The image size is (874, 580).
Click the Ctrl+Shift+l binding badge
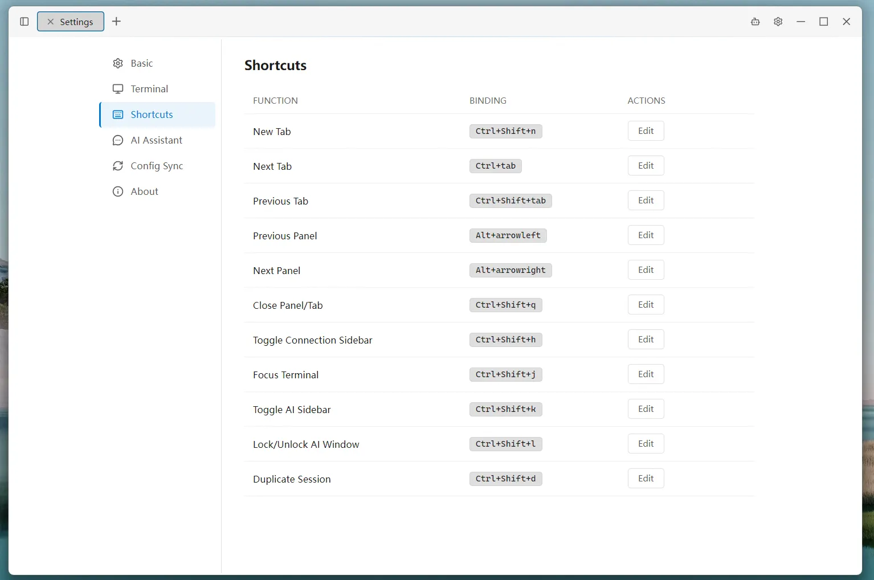(506, 444)
